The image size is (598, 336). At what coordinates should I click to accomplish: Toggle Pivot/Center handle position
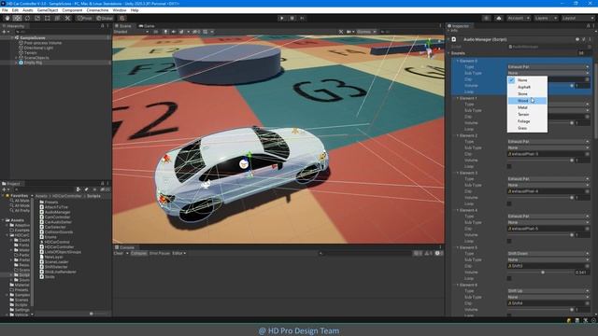point(85,18)
